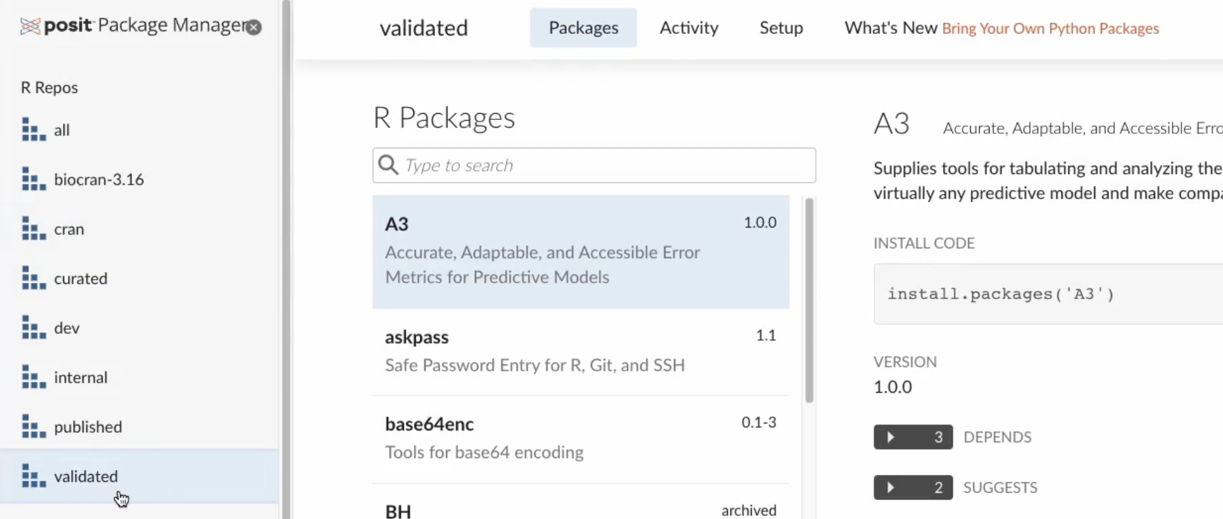Expand the DEPENDS list
The image size is (1223, 519).
[912, 437]
